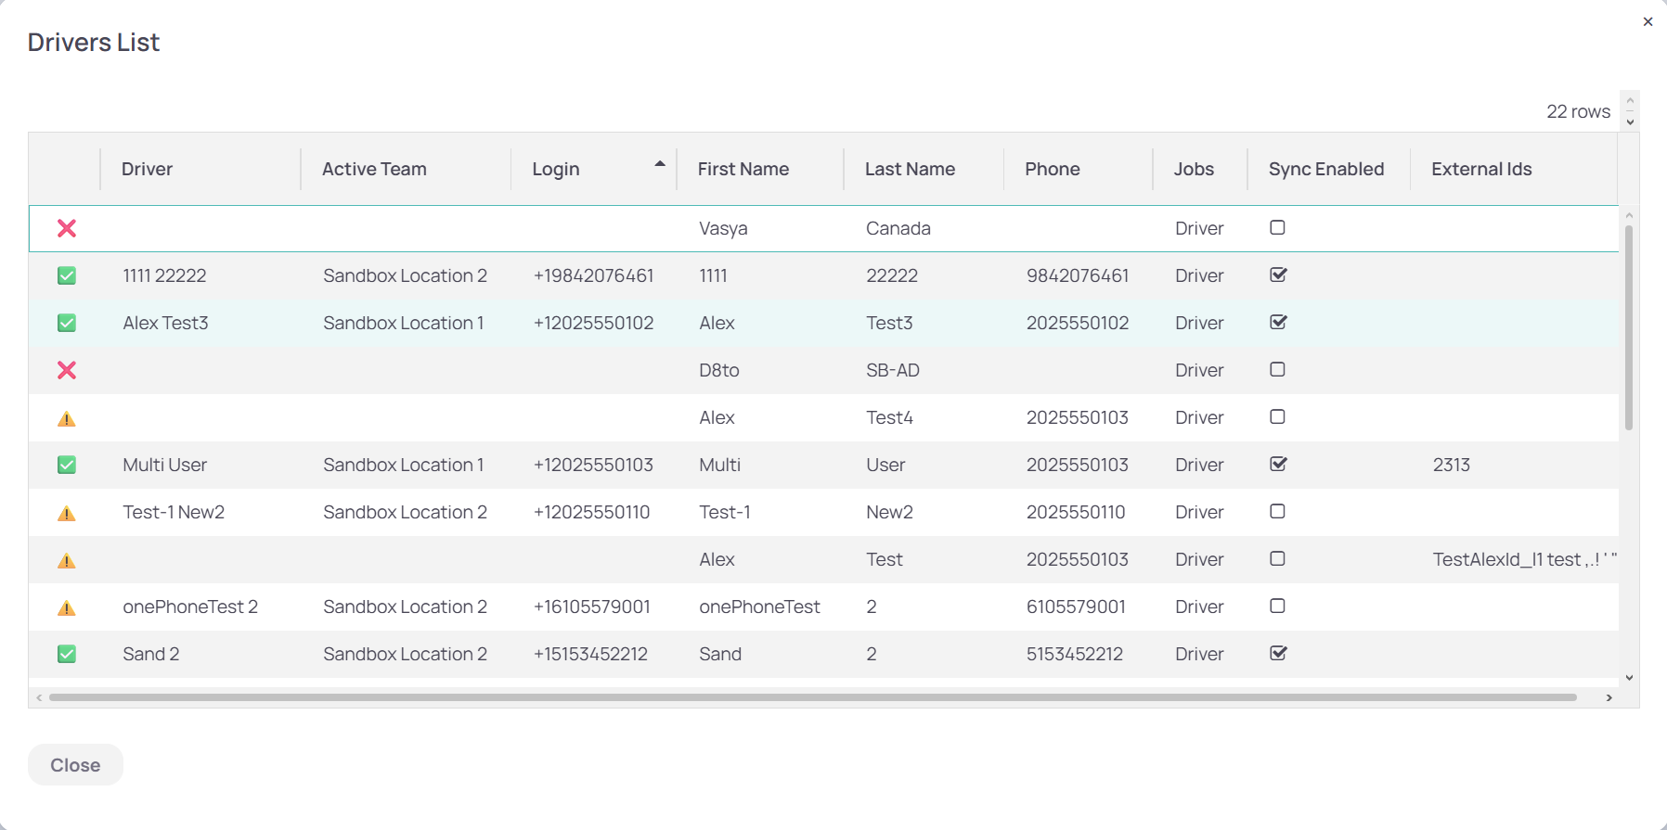Uncheck Sync Enabled for Sand 2

tap(1278, 653)
